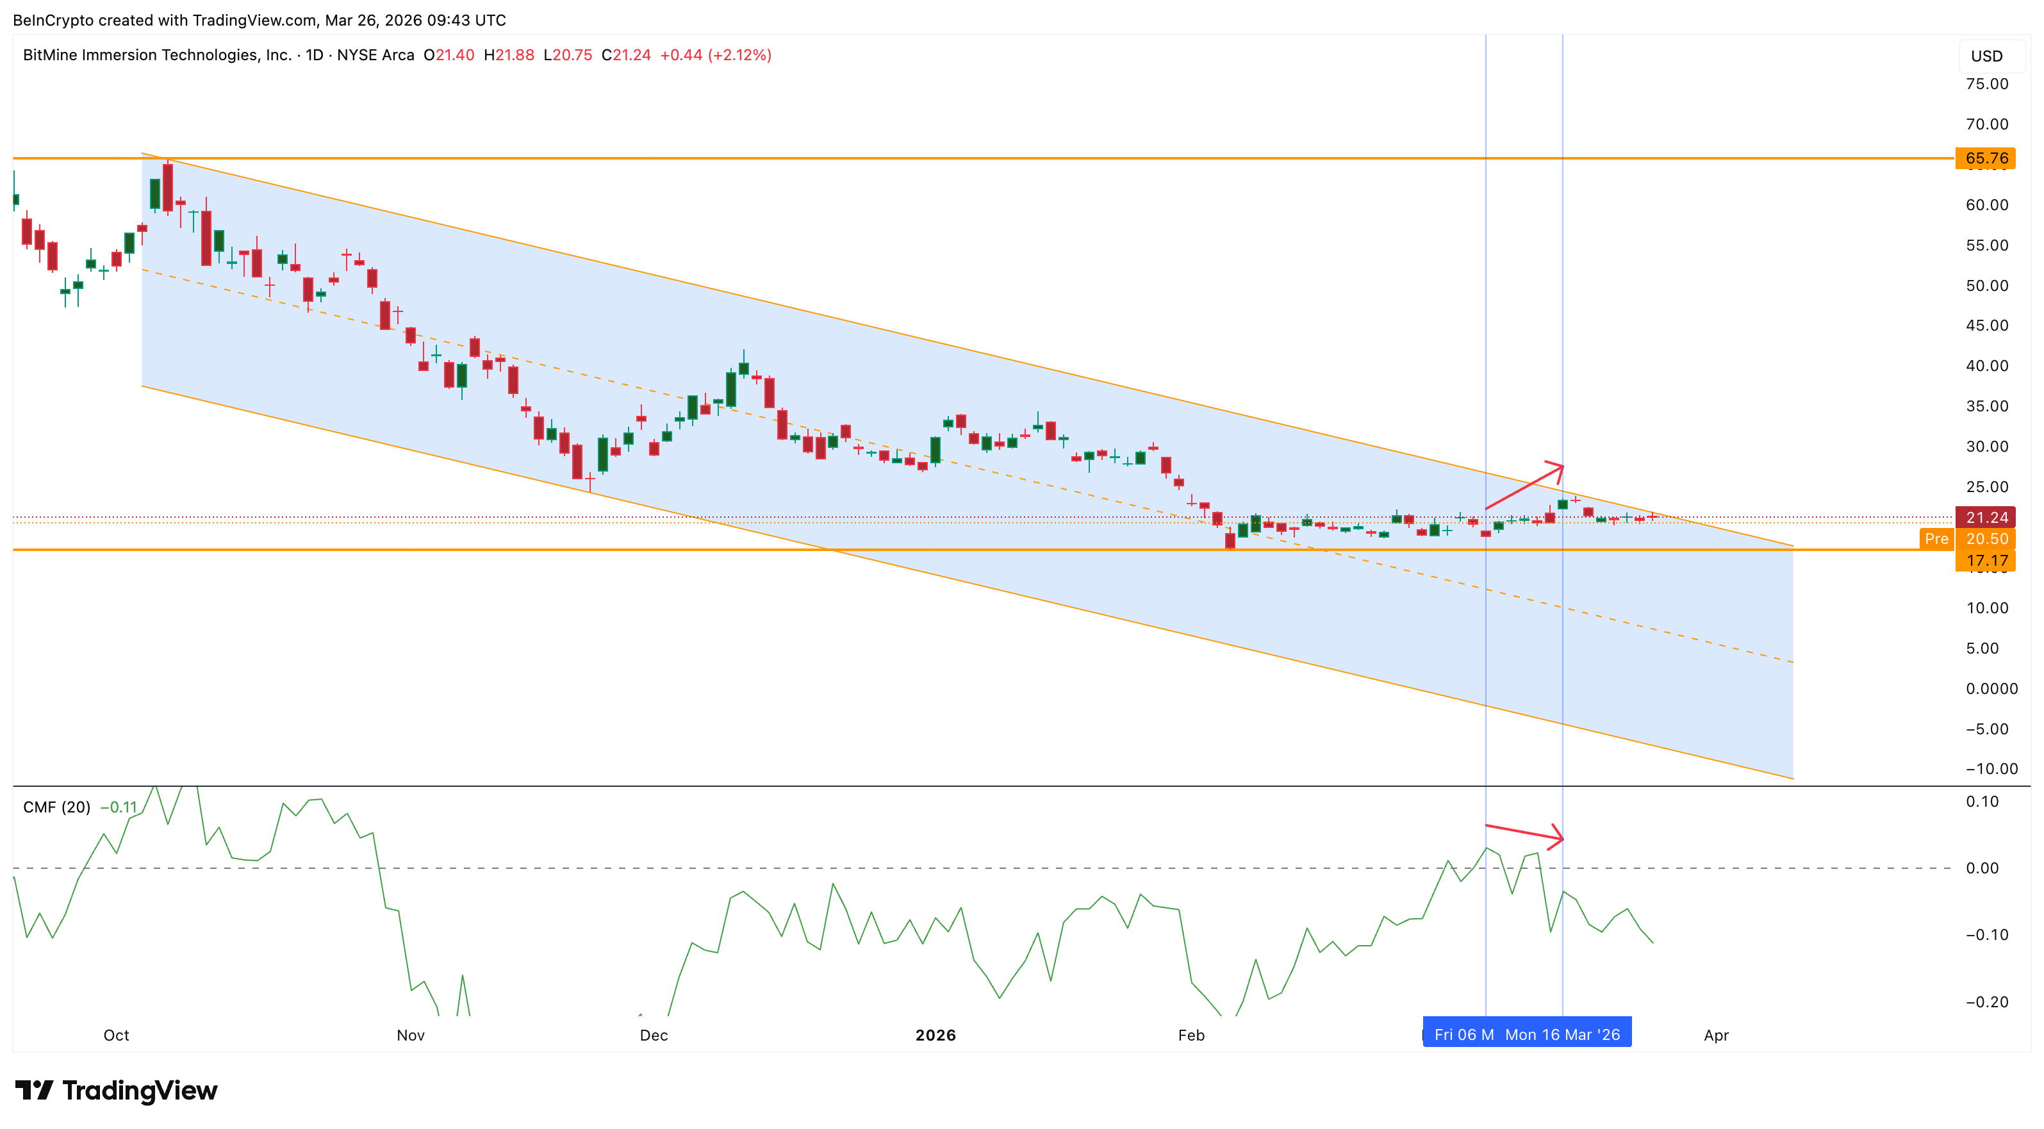Click the 2026 year label on time axis
This screenshot has width=2044, height=1129.
935,1035
